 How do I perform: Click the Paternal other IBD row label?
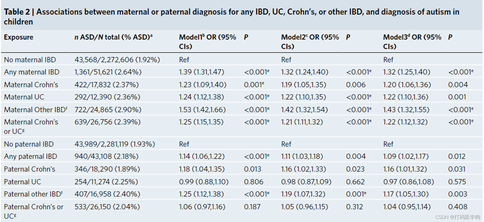[x=33, y=194]
